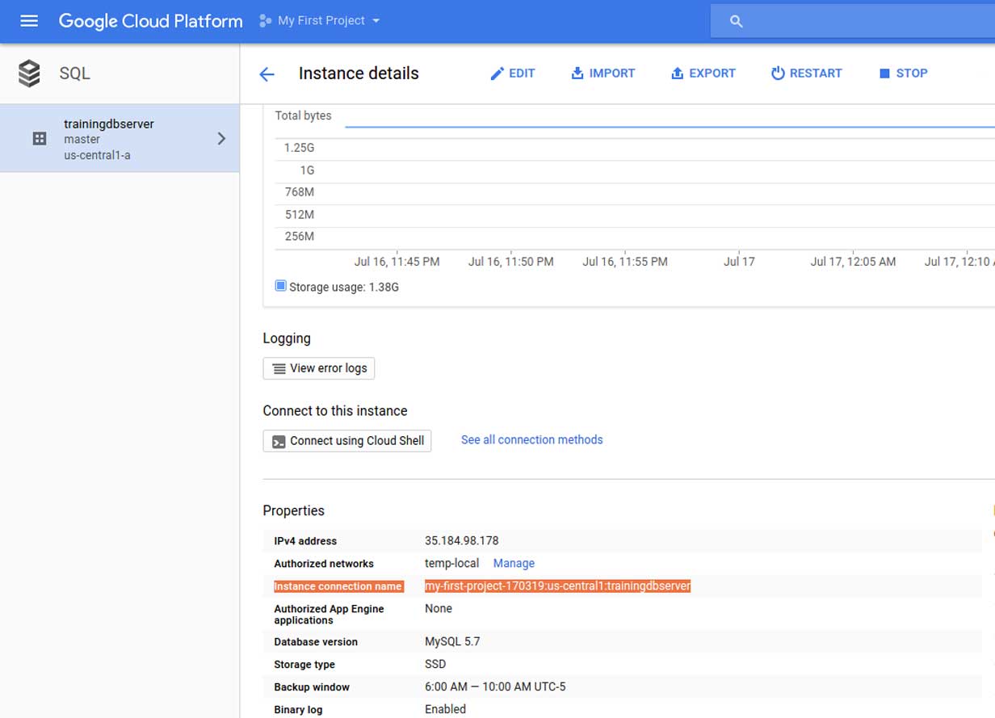Screen dimensions: 995x718
Task: Click the blue Storage usage legend square
Action: tap(280, 286)
